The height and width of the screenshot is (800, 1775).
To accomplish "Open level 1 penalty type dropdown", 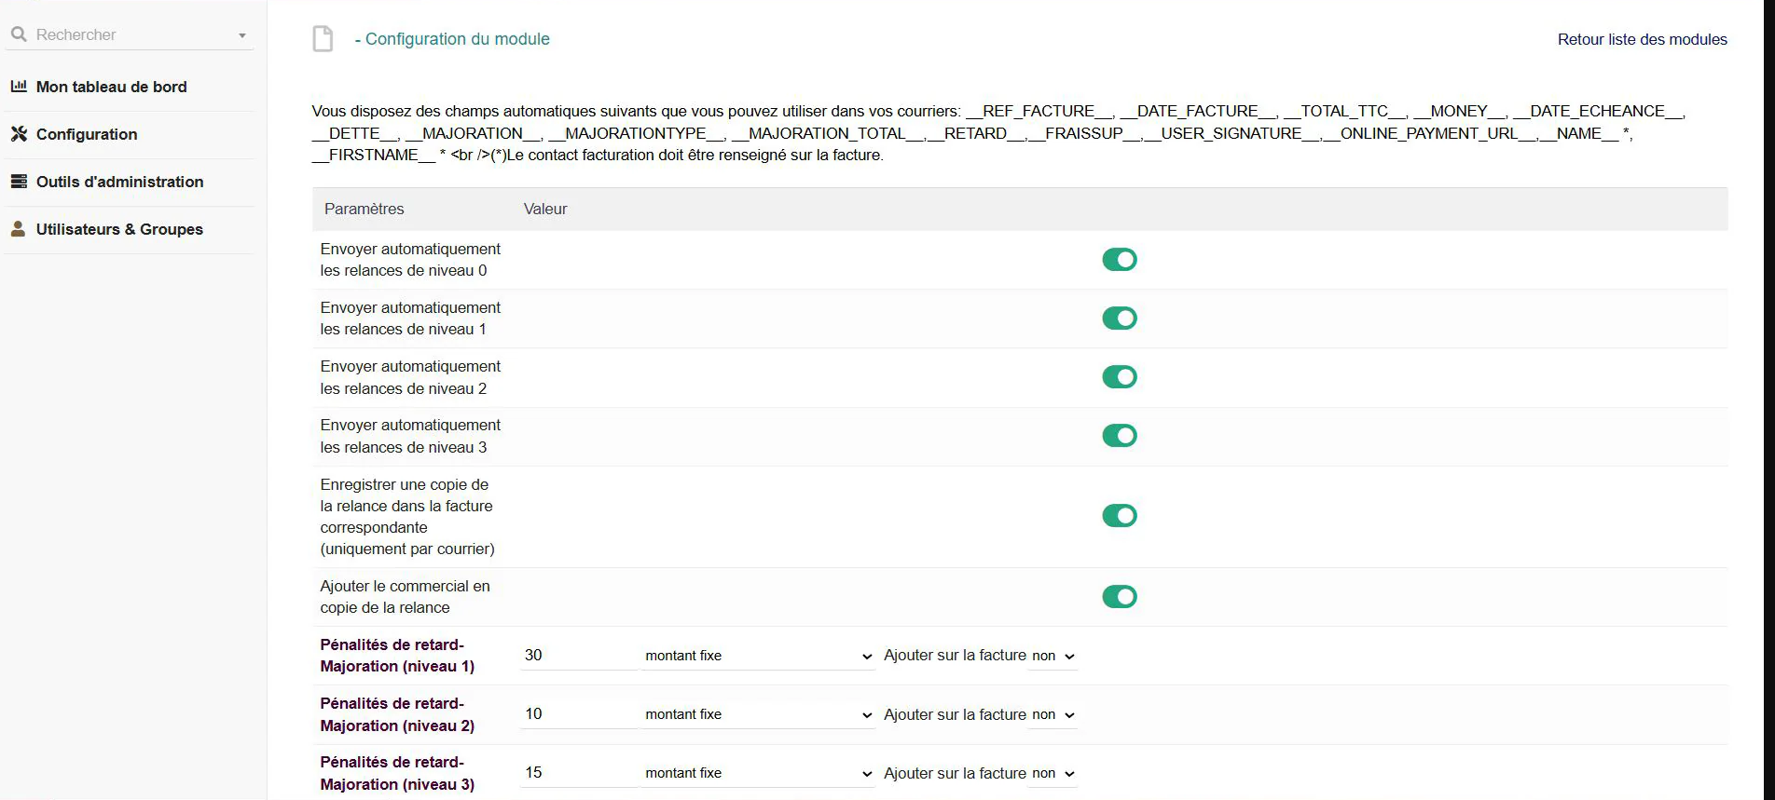I will pyautogui.click(x=758, y=656).
